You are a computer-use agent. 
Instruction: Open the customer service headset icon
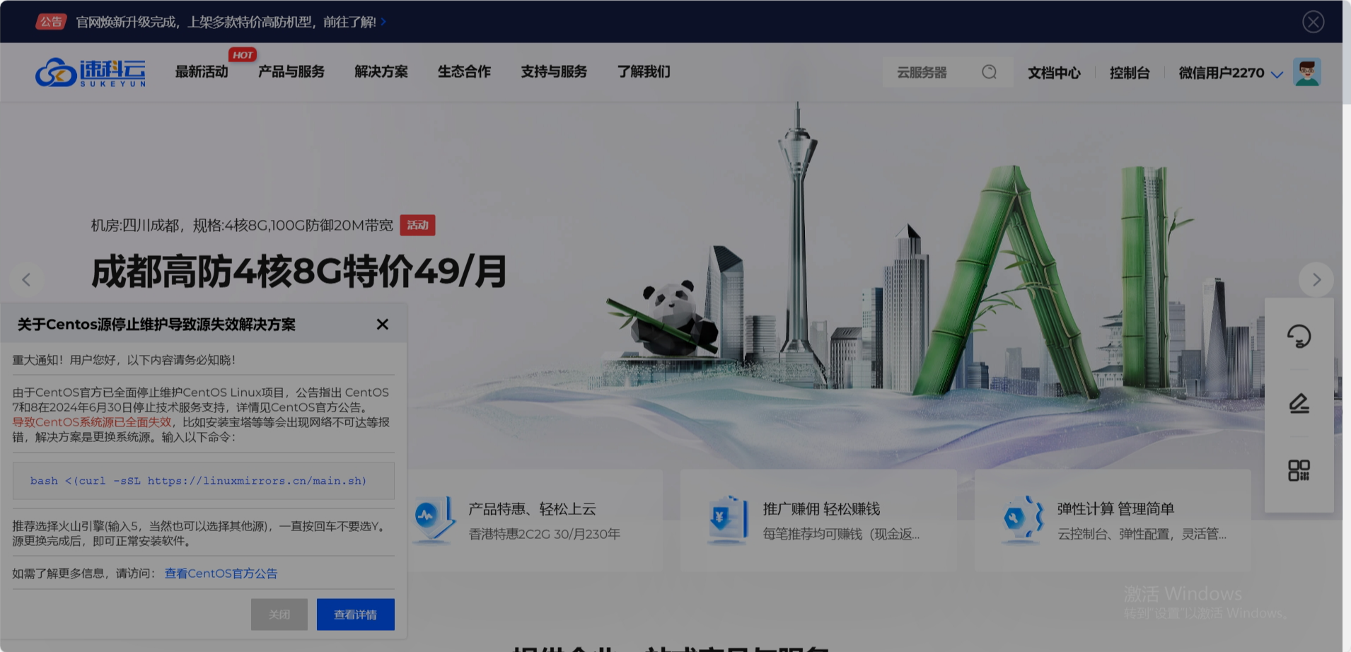click(x=1299, y=337)
